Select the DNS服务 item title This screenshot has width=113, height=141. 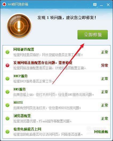20,89
